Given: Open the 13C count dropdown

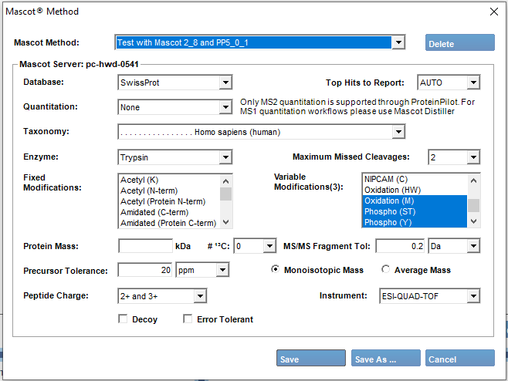Looking at the screenshot, I should coord(269,246).
